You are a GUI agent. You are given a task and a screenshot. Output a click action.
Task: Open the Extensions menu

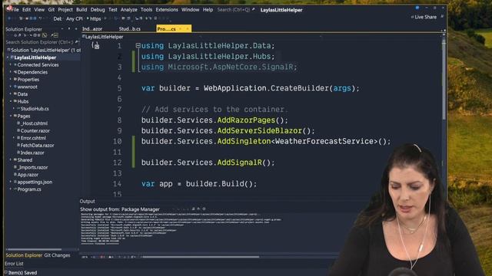coord(167,10)
